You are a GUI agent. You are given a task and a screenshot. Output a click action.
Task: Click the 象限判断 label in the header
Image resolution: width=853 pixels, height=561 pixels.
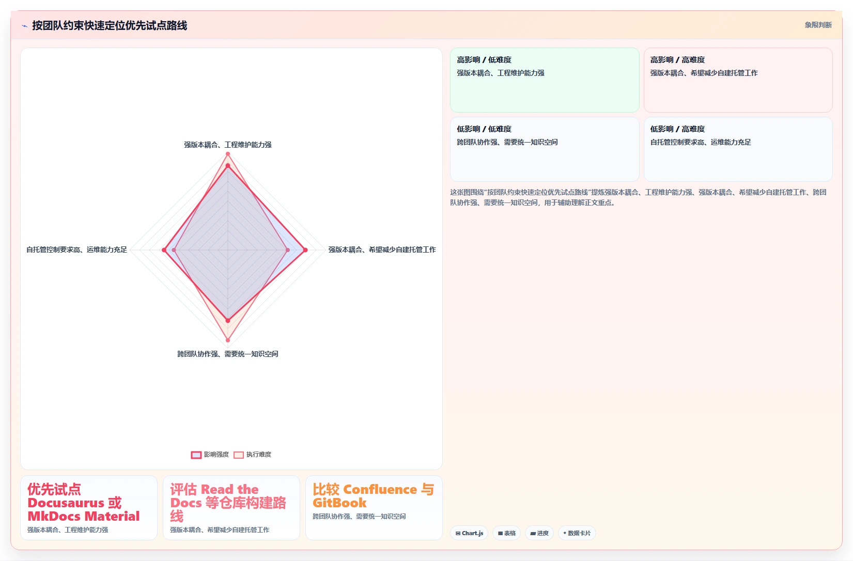point(818,25)
